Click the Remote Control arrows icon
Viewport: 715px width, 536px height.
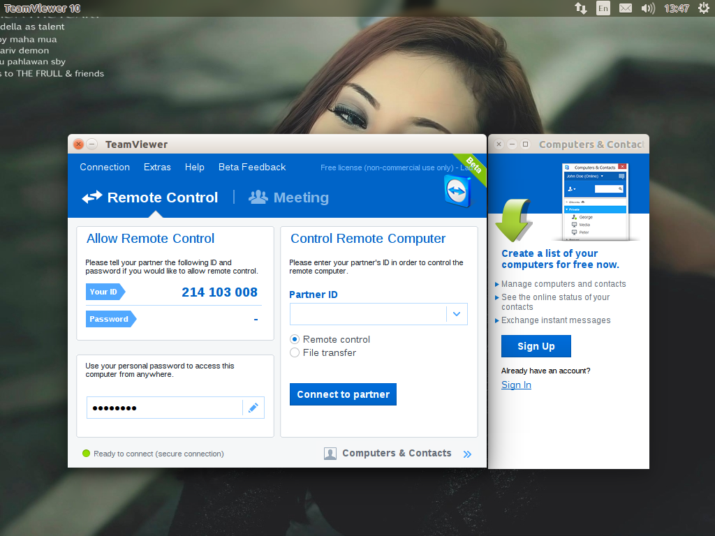point(92,198)
